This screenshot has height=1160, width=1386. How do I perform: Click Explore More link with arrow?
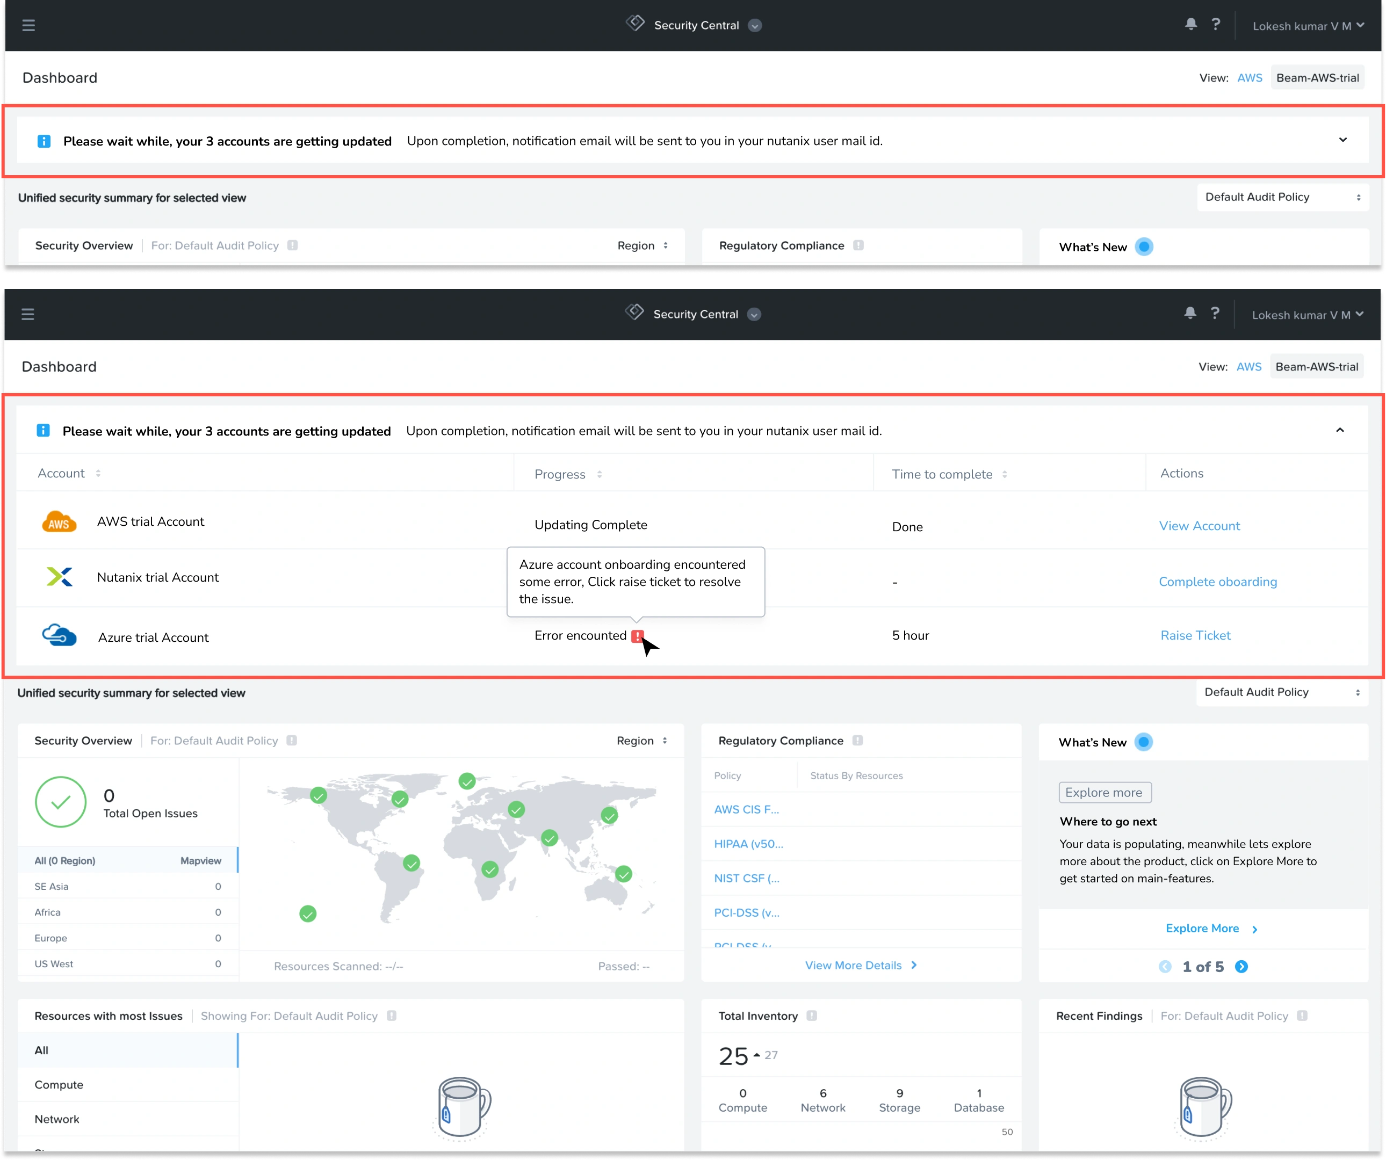tap(1211, 929)
